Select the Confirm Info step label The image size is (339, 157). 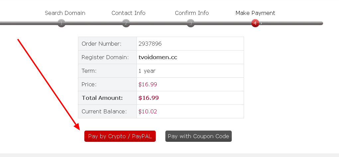(192, 13)
